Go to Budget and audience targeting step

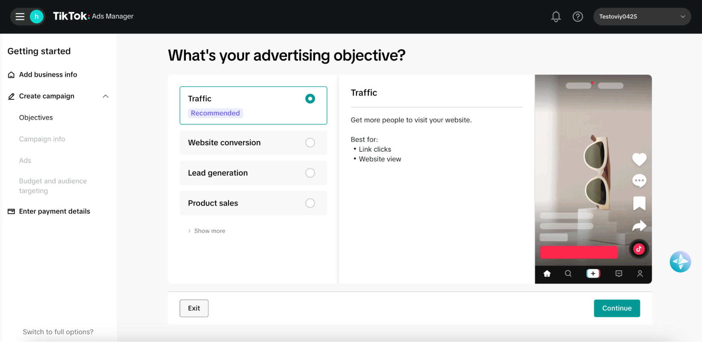coord(53,186)
